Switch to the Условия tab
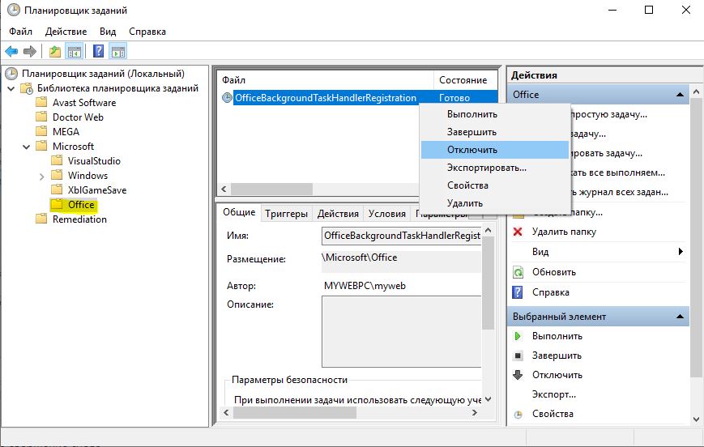704x447 pixels. click(x=387, y=214)
